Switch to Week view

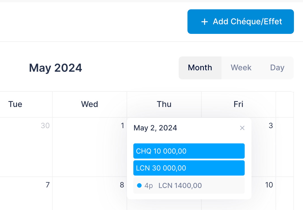[x=241, y=68]
